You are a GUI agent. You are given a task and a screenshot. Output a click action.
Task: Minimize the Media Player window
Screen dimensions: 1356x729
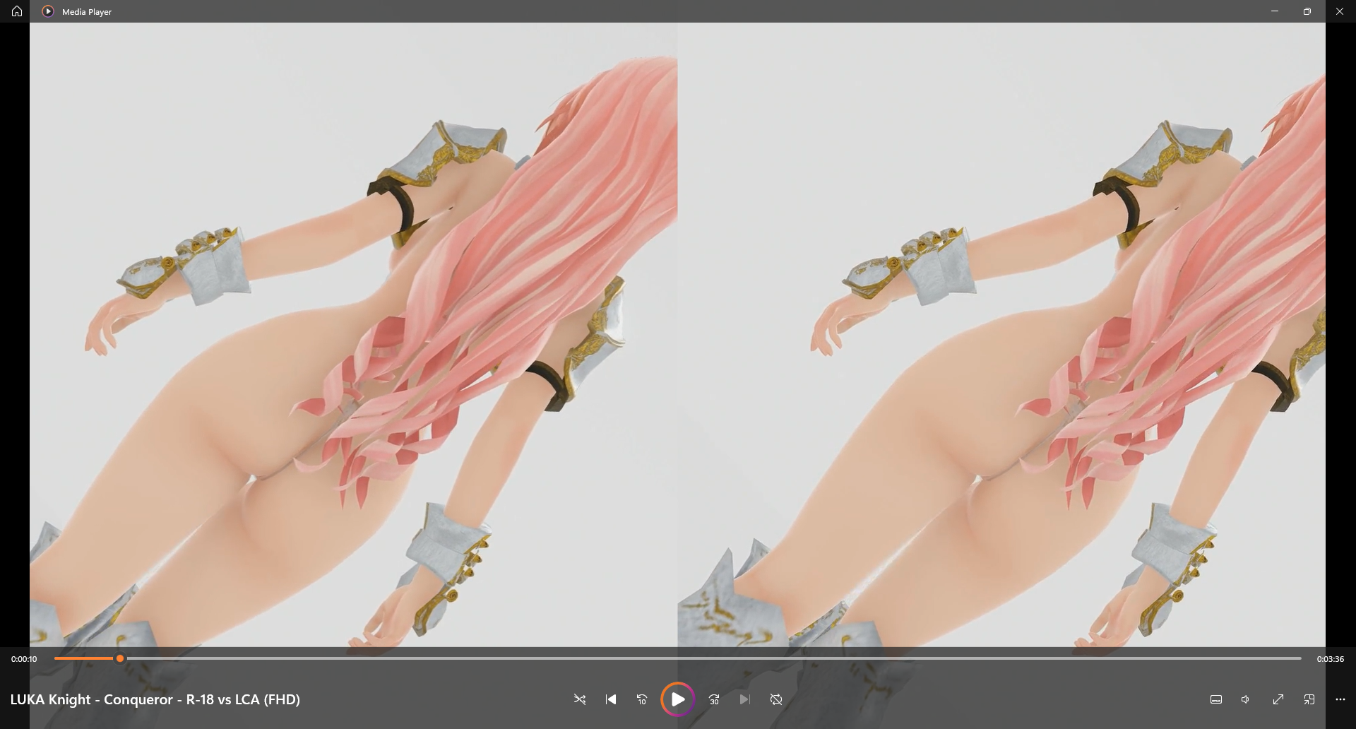[x=1275, y=11]
